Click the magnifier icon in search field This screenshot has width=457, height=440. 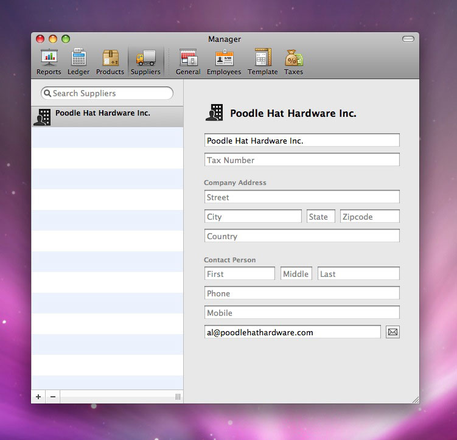pyautogui.click(x=47, y=93)
